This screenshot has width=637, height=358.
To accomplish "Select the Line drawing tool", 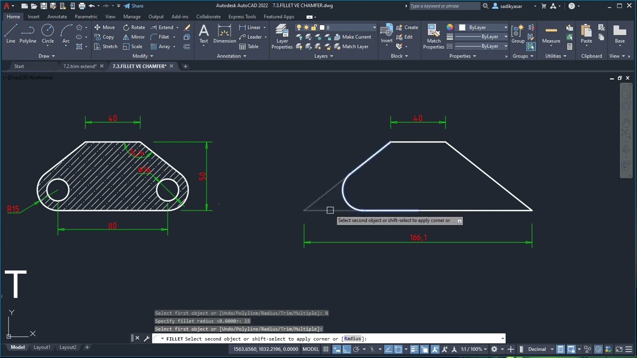I will coord(10,34).
